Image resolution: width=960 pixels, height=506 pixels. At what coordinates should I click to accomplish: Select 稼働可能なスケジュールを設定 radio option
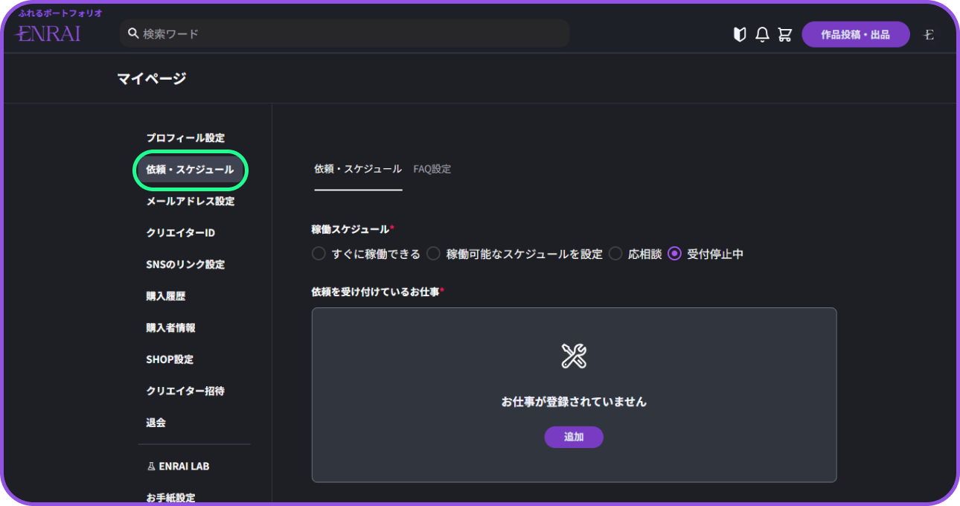[x=433, y=254]
